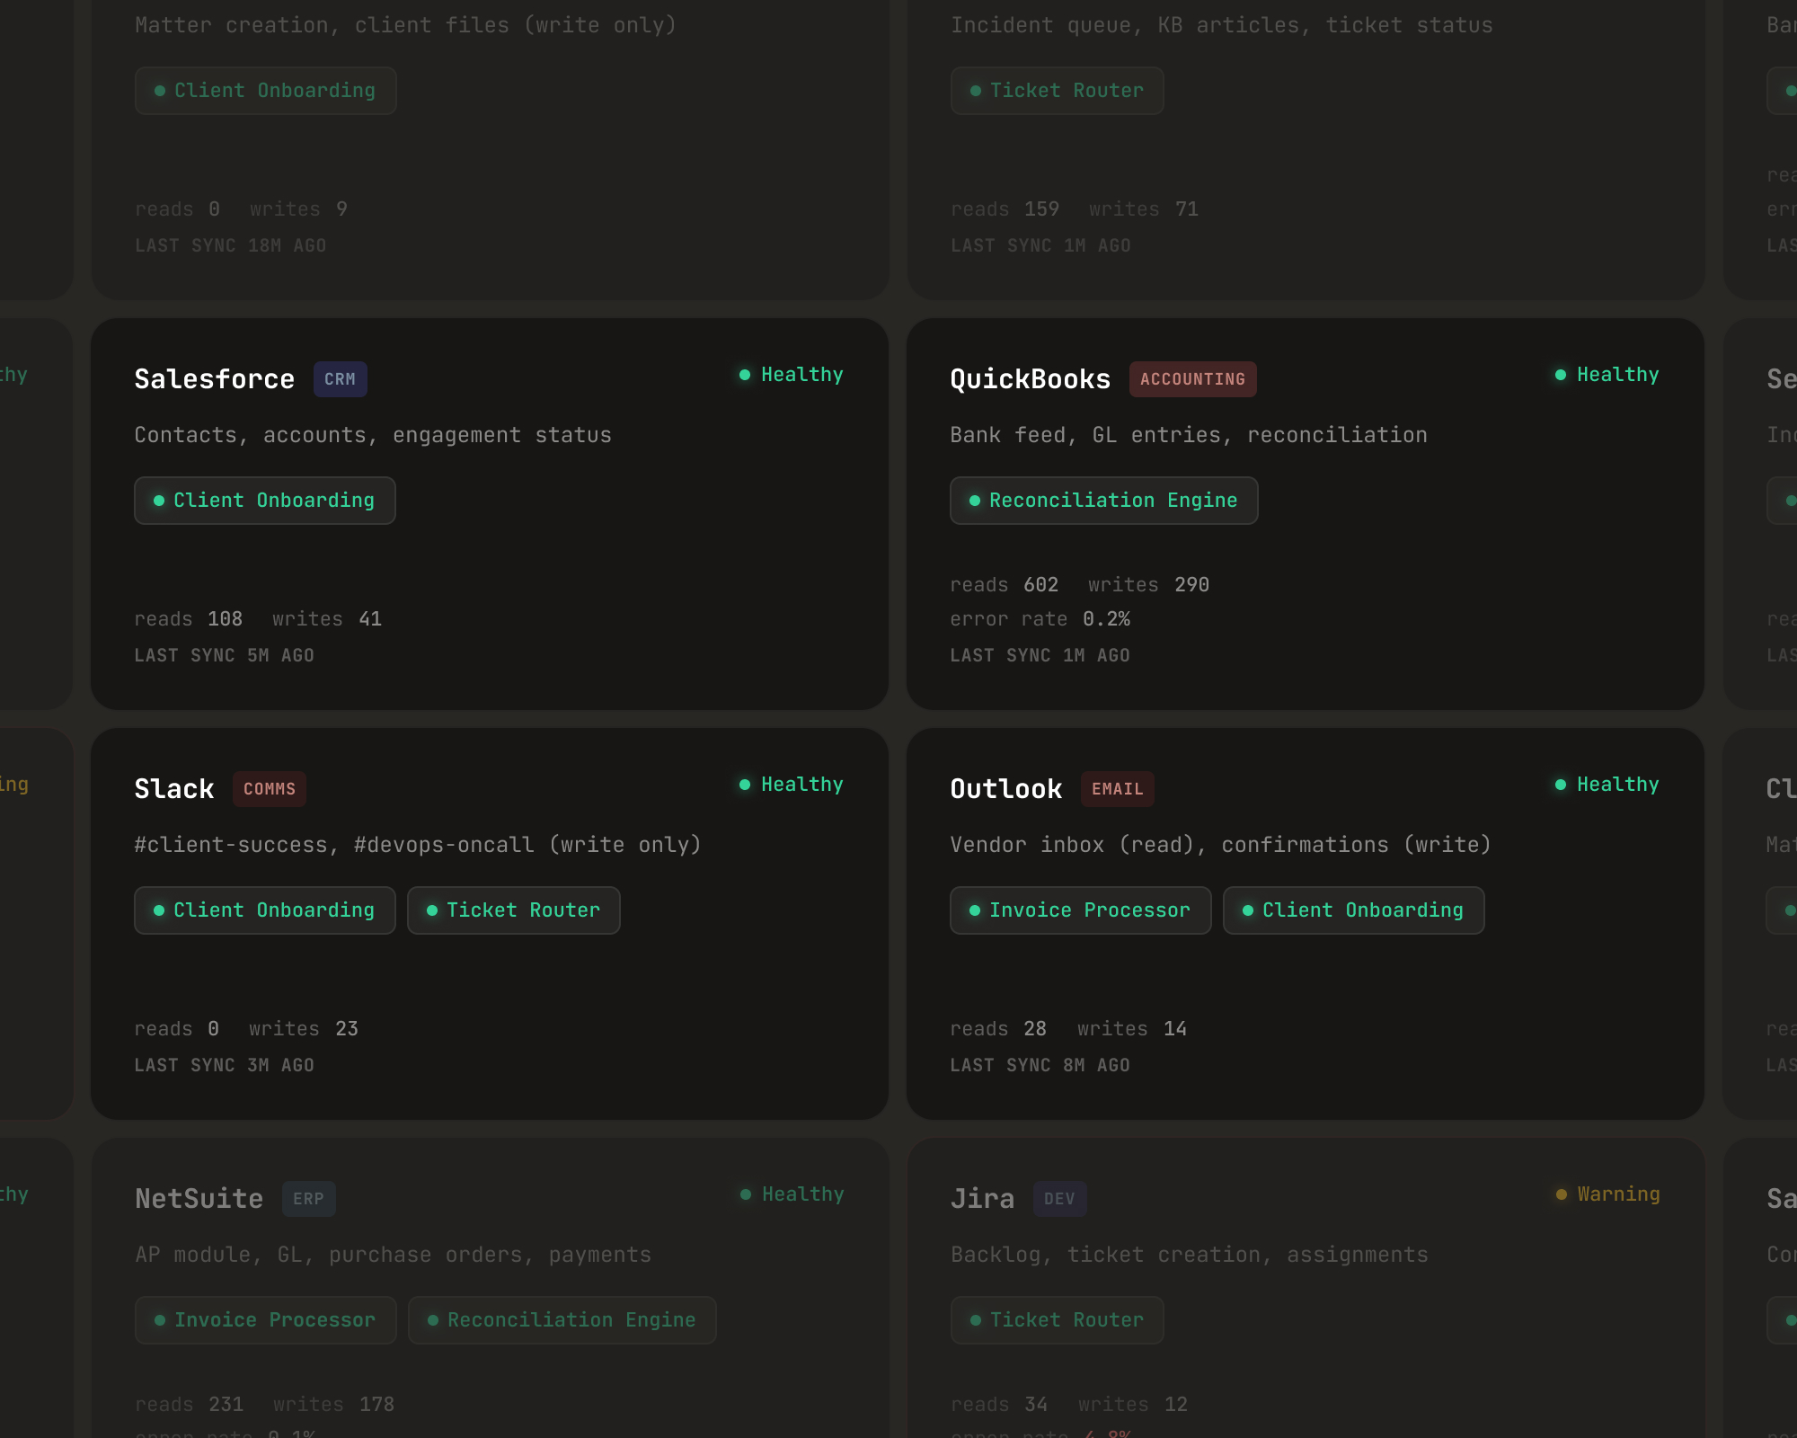1797x1438 pixels.
Task: Click the Healthy status on QuickBooks card
Action: coord(1607,375)
